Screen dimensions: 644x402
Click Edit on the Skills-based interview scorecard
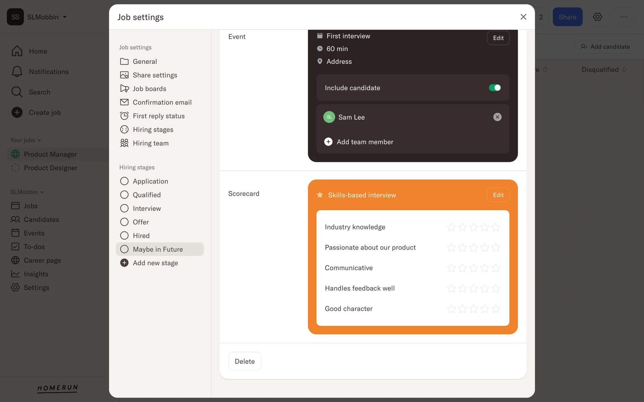pos(498,195)
